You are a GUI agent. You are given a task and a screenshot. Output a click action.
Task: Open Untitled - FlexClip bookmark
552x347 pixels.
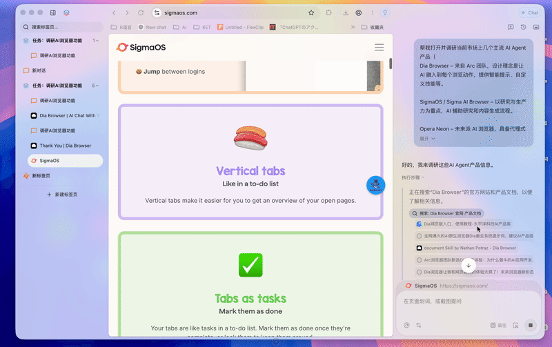240,27
